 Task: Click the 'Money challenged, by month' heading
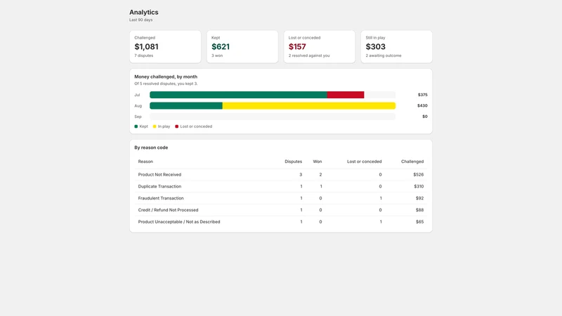click(x=166, y=77)
